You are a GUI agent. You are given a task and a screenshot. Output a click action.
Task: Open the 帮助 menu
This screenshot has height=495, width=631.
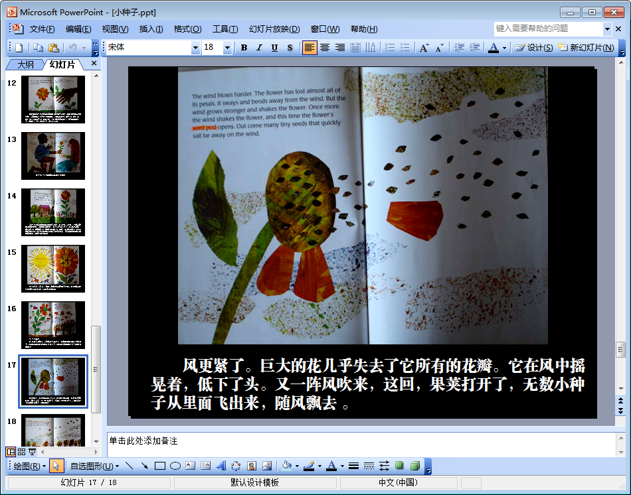(364, 29)
